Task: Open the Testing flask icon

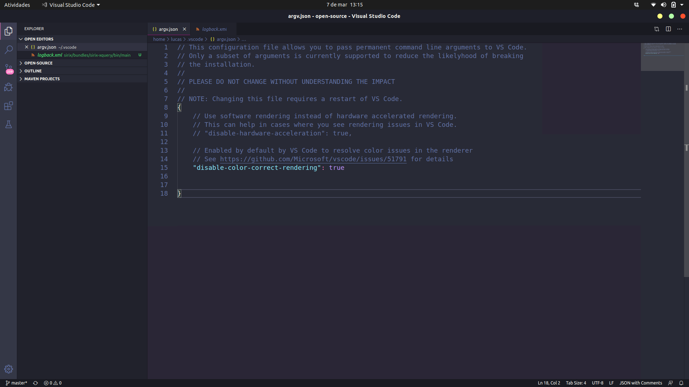Action: [9, 124]
